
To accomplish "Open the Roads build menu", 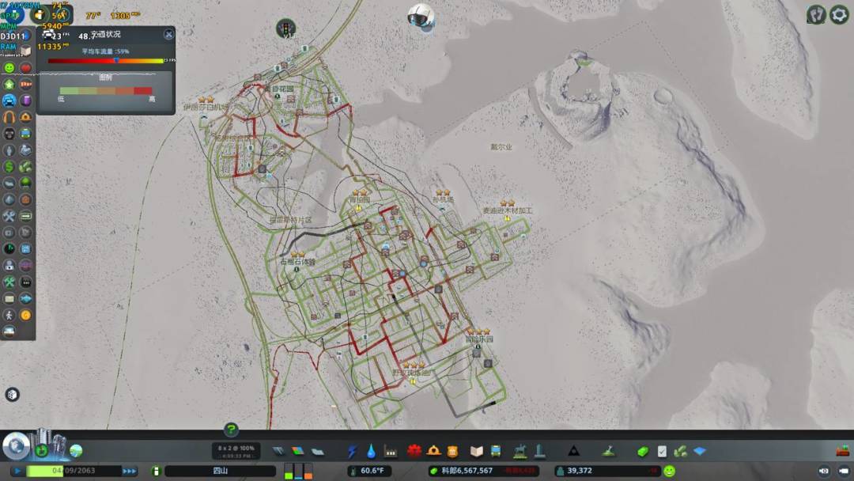I will coord(278,451).
